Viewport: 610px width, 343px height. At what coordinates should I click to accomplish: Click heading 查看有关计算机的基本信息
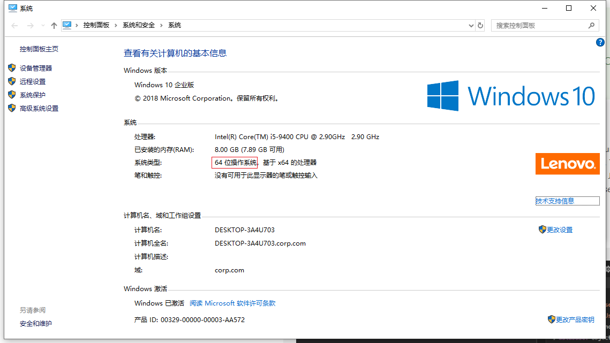tap(175, 54)
